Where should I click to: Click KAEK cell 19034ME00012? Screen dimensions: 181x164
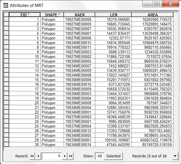point(79,131)
